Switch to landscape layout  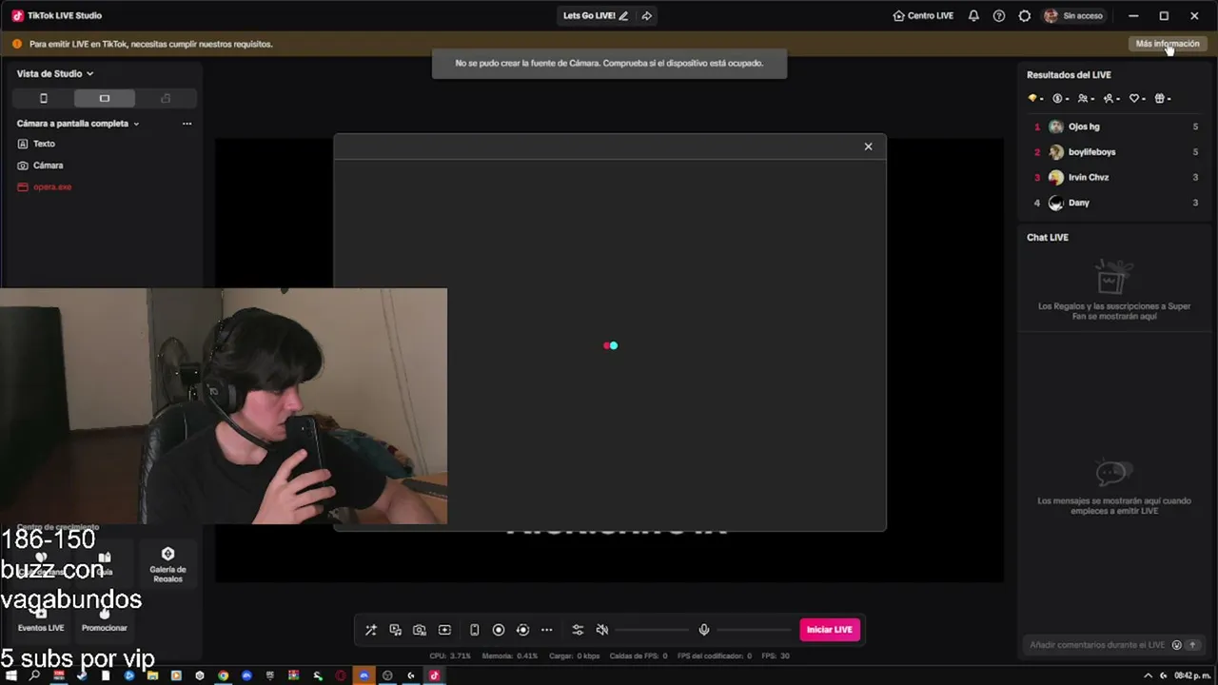click(x=105, y=98)
